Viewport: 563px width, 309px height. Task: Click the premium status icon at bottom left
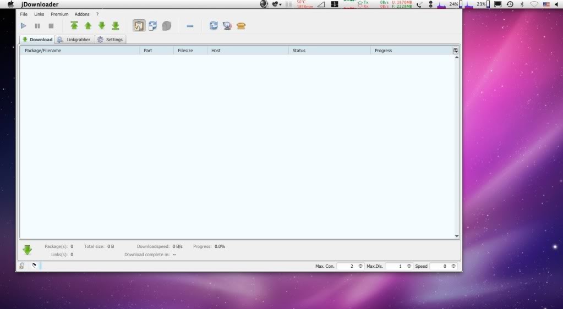point(22,266)
